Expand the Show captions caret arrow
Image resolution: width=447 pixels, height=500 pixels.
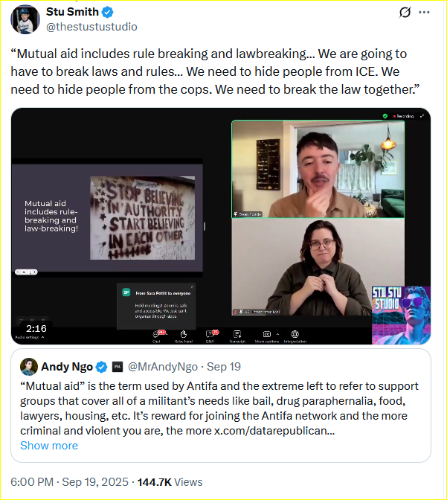(277, 334)
